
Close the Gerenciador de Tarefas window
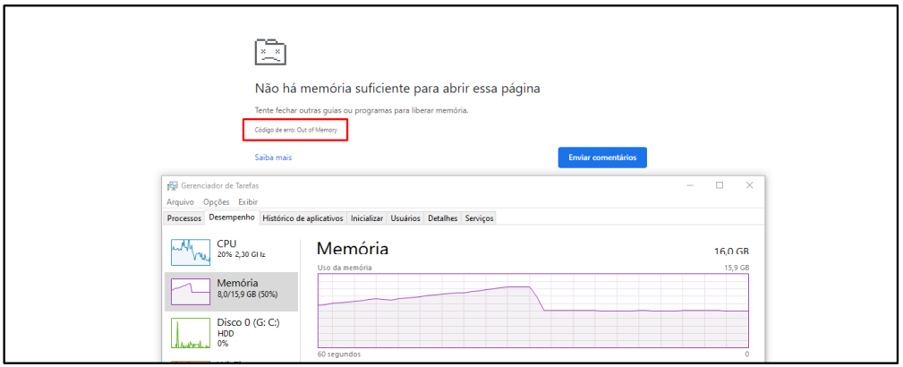749,185
